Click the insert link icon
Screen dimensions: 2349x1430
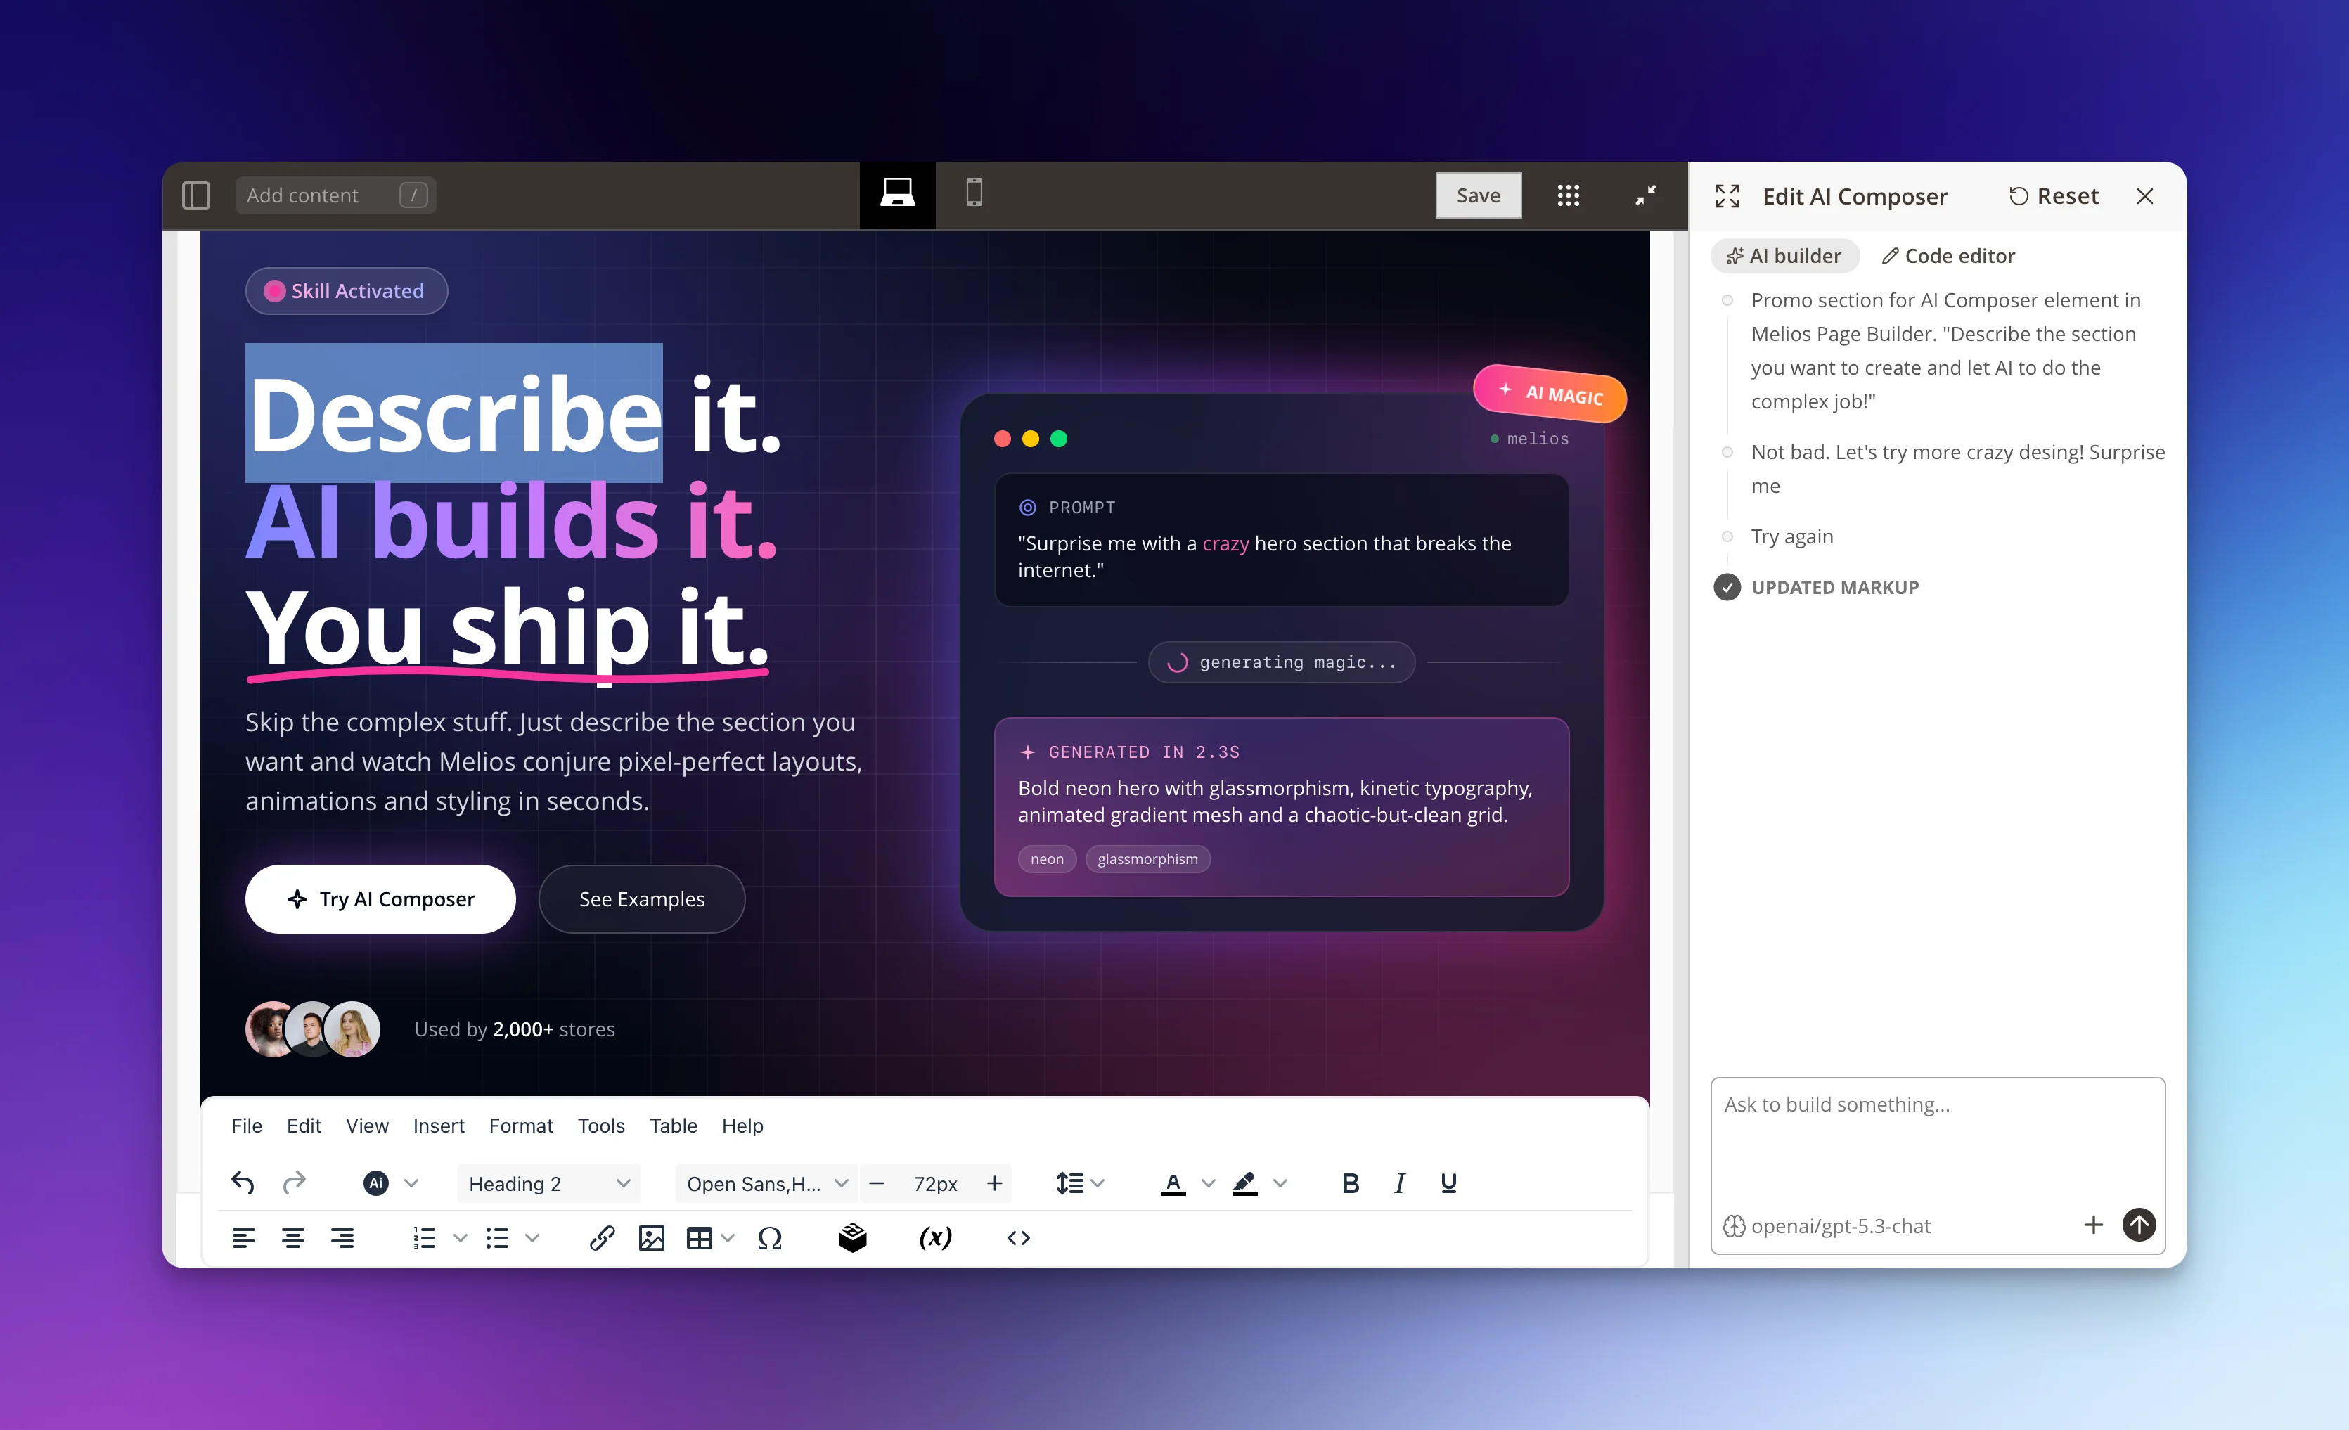pyautogui.click(x=602, y=1237)
